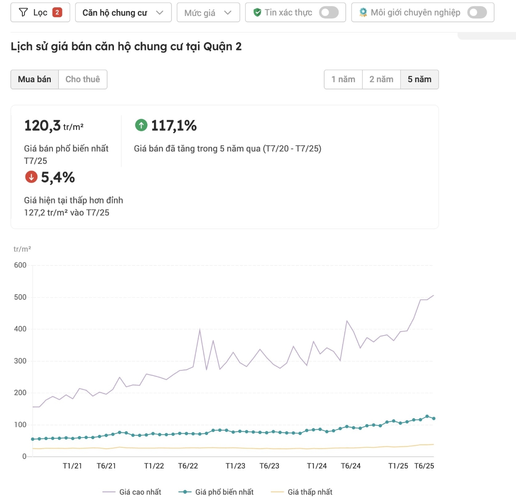Select the 5 năm time range button
Screen dimensions: 516x502
pos(419,79)
